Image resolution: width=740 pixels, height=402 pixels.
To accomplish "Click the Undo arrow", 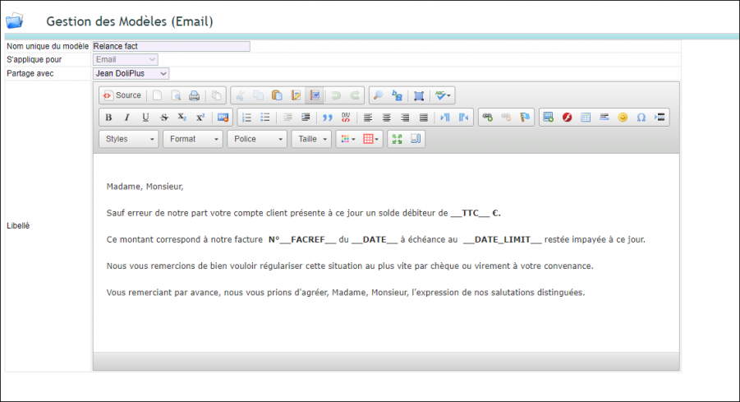I will pos(336,95).
